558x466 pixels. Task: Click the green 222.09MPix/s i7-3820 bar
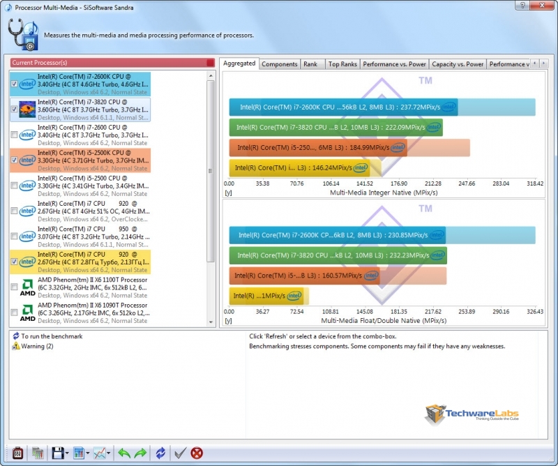[336, 128]
